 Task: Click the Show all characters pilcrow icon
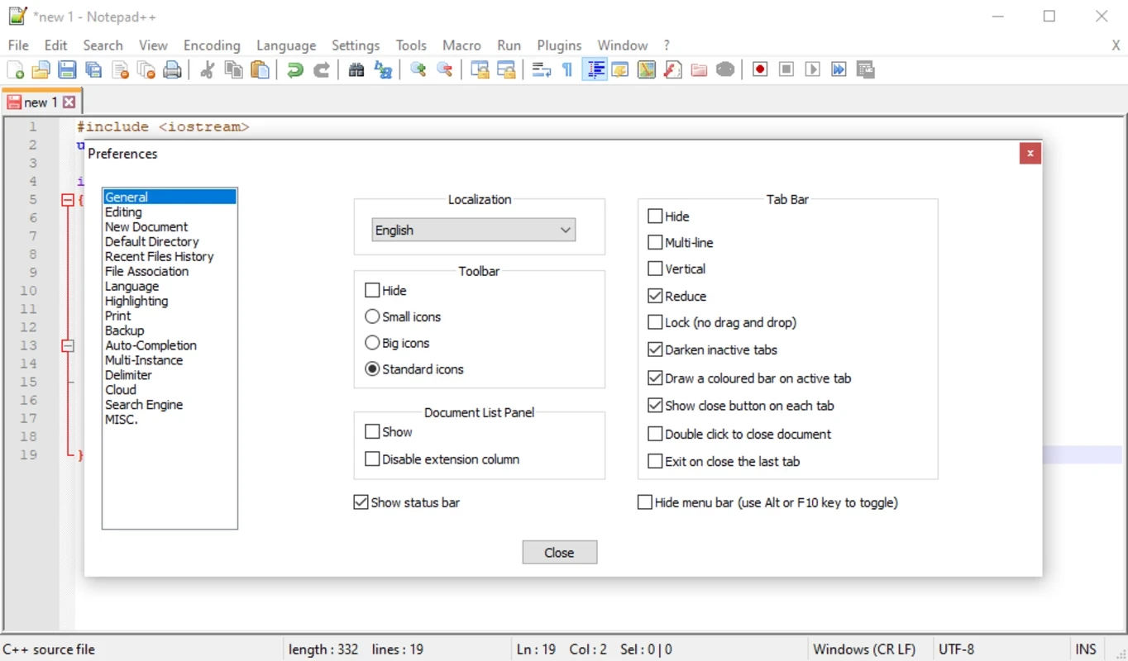click(567, 70)
